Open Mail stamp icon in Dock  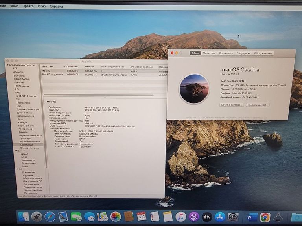tap(63, 217)
